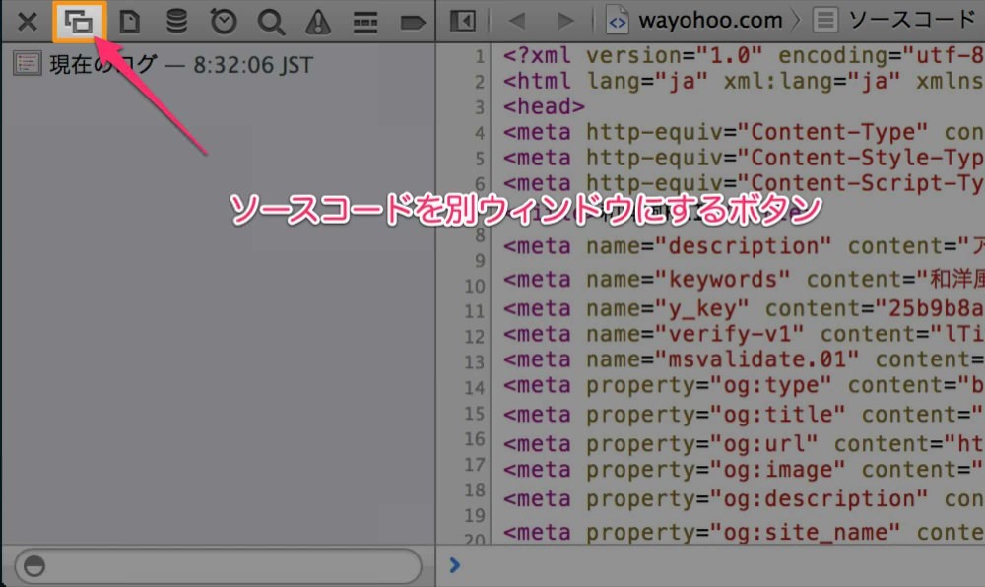985x587 pixels.
Task: Go back with the left arrow
Action: point(517,21)
